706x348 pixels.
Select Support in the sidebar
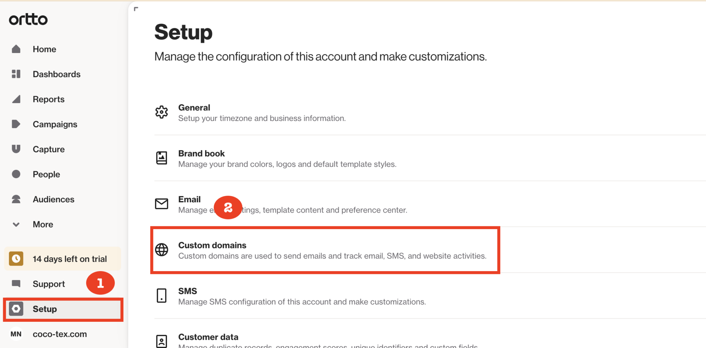(x=49, y=284)
